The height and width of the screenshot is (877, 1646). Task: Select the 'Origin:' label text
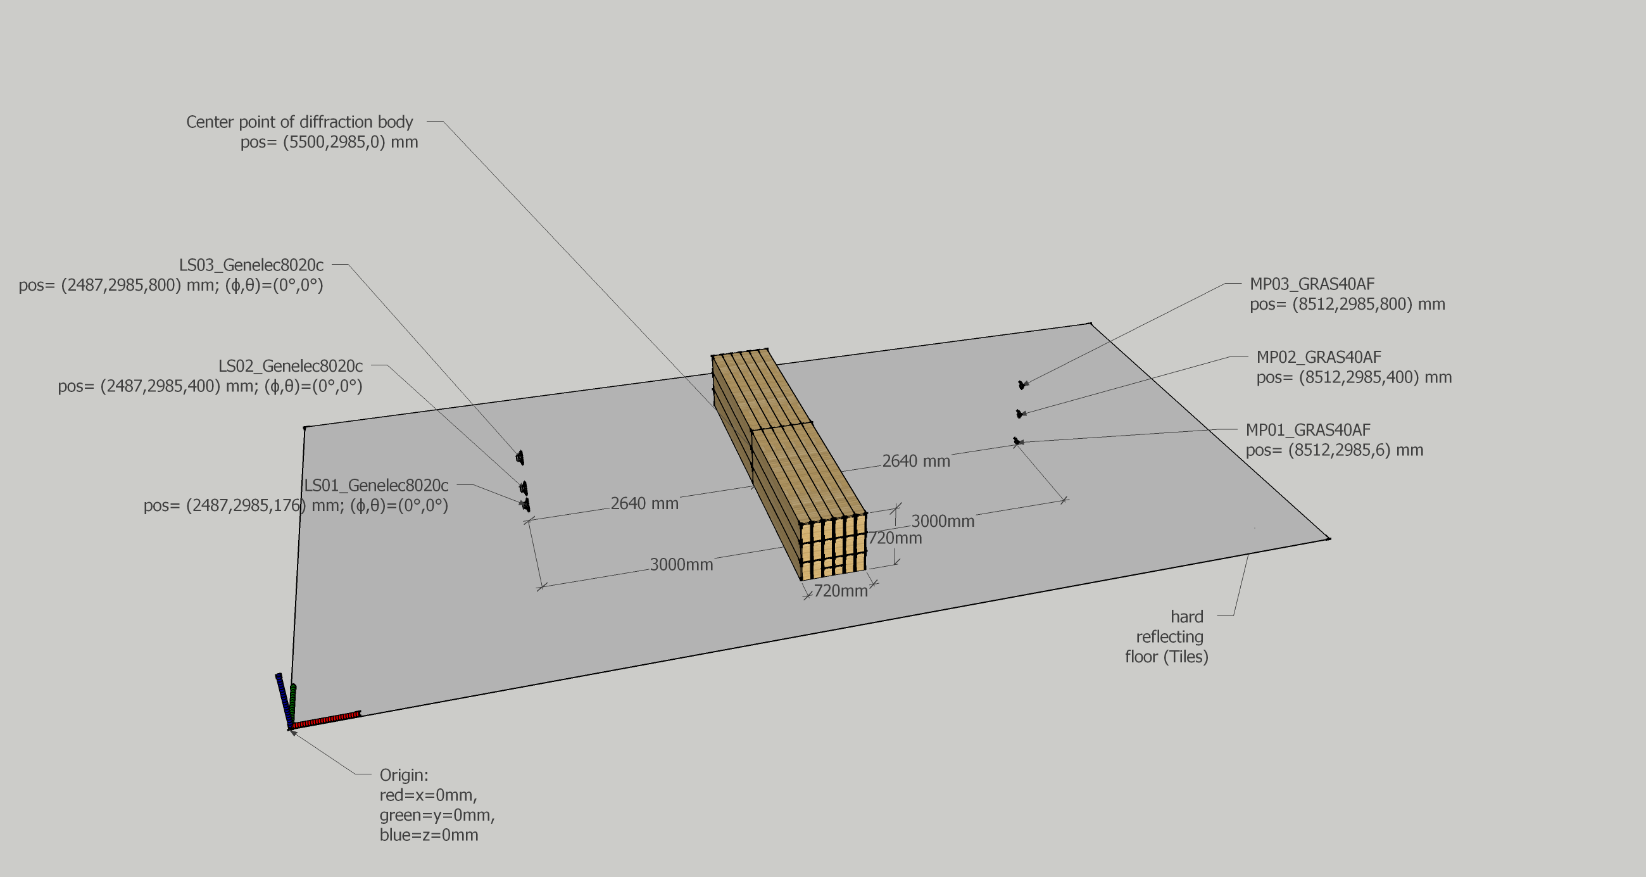pyautogui.click(x=404, y=775)
